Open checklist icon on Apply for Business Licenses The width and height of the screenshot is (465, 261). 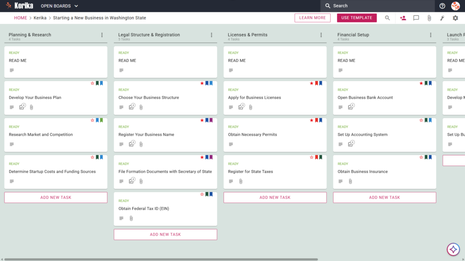coord(242,106)
